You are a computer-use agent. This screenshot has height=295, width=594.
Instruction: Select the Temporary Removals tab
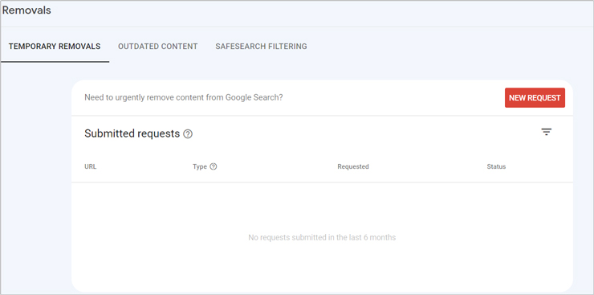click(55, 47)
